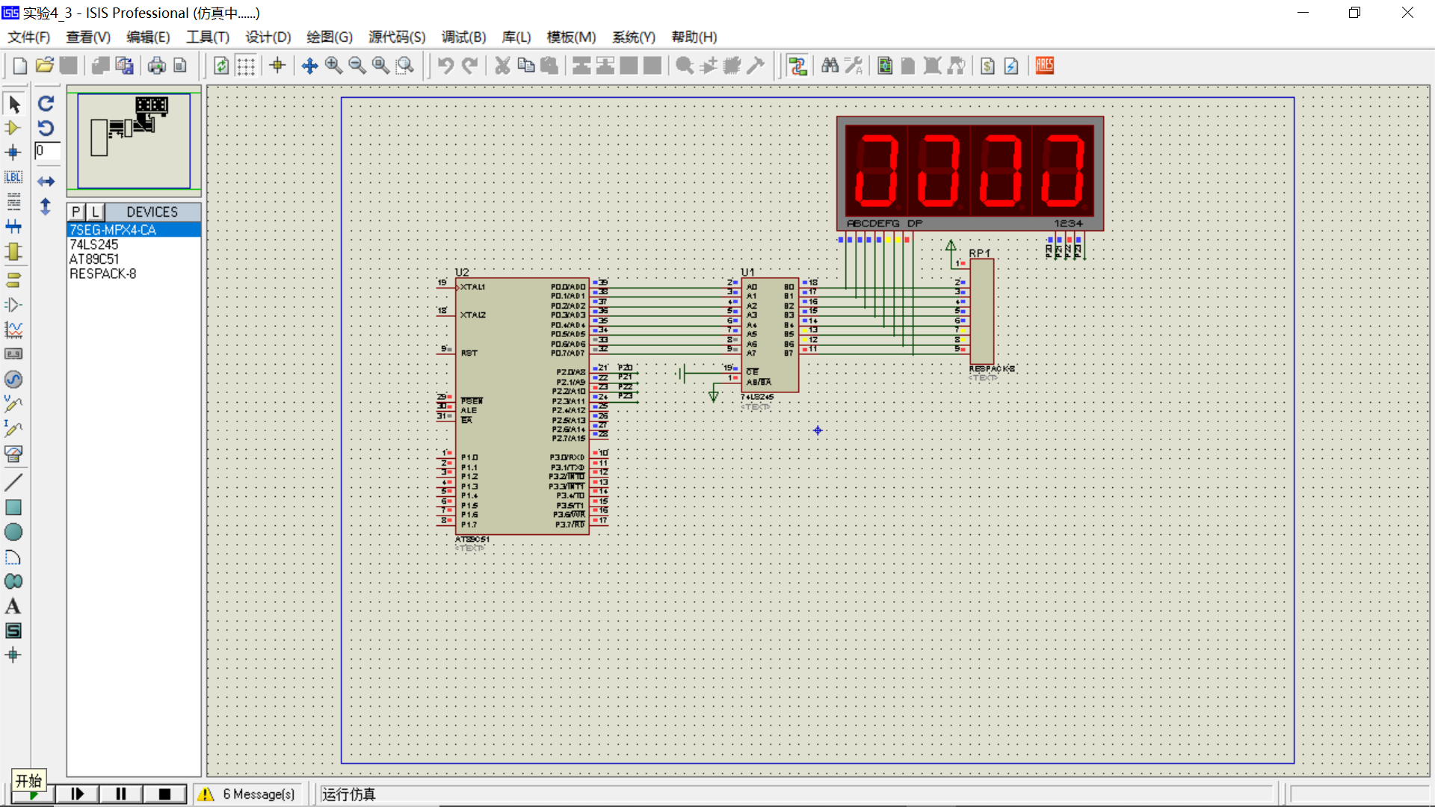Click the Undo arrow icon
Screen dimensions: 1435x807
click(x=445, y=66)
